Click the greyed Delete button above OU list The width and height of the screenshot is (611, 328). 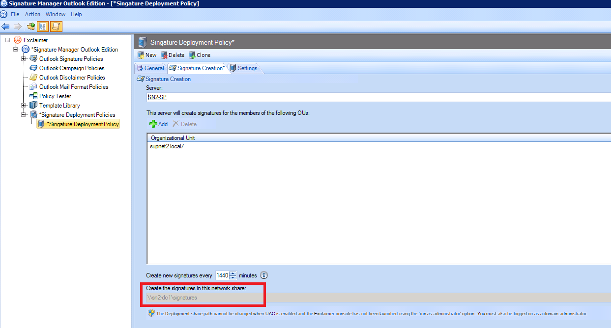click(x=184, y=124)
